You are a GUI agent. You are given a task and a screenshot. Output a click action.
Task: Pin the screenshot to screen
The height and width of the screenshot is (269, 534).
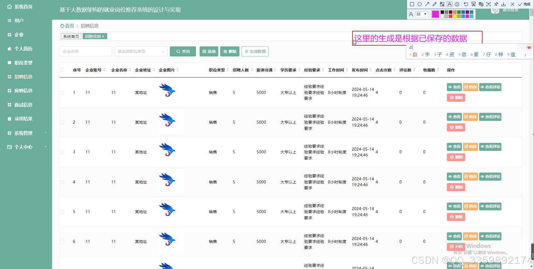point(496,4)
